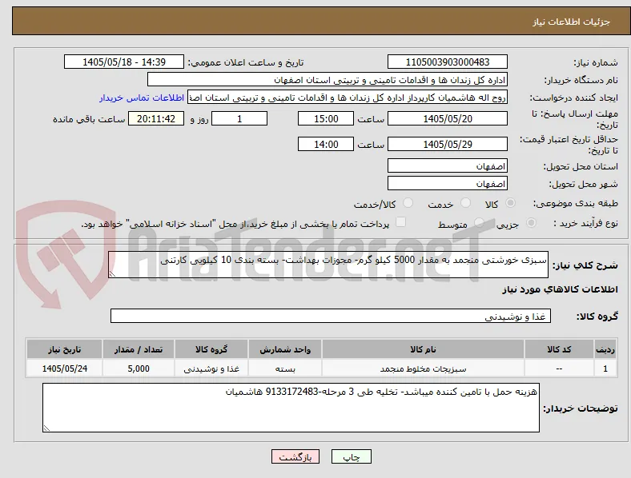
Task: Click the unit cell بسته
Action: pos(285,368)
